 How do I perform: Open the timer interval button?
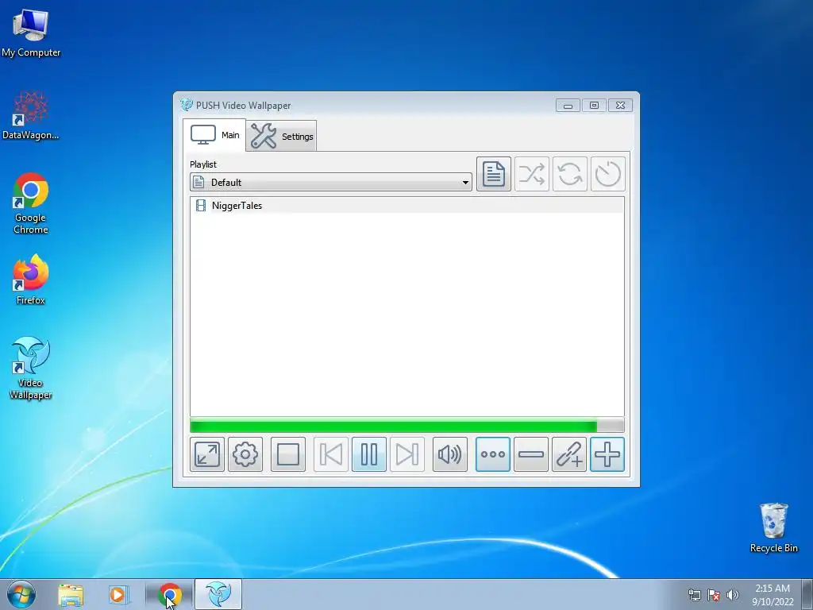[x=607, y=174]
